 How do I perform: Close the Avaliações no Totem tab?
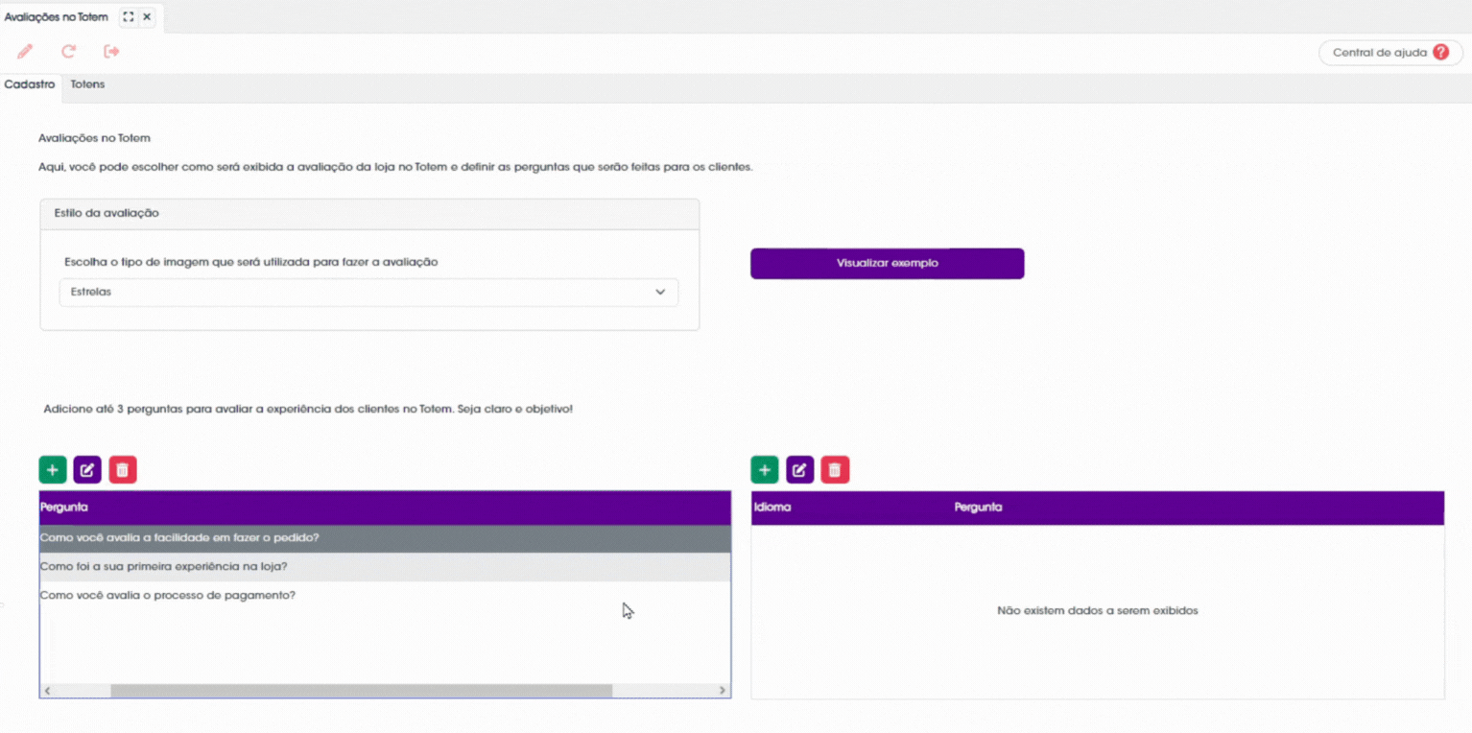147,17
